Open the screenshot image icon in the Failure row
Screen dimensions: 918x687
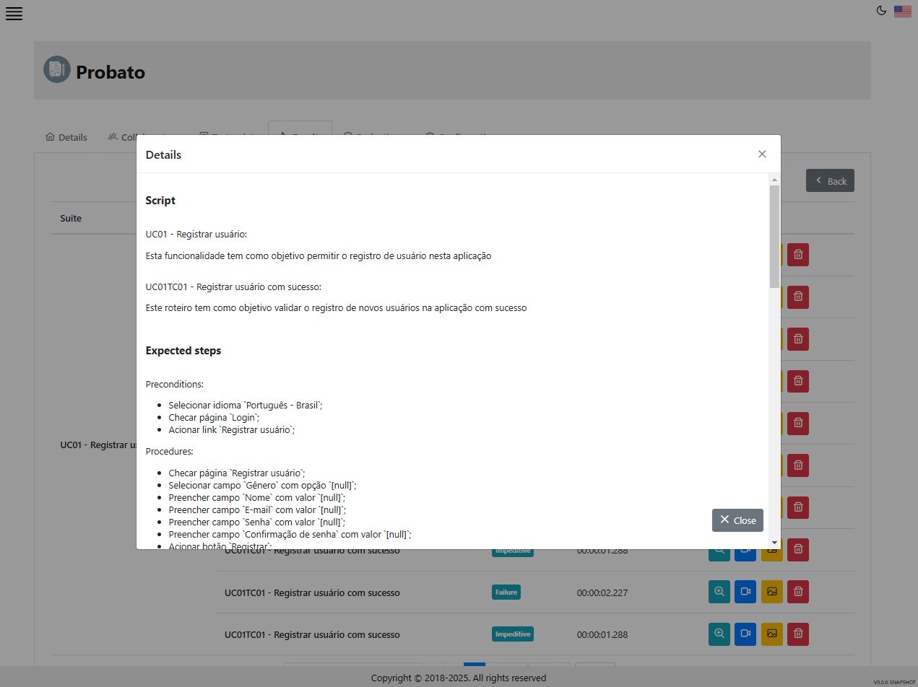click(x=772, y=592)
